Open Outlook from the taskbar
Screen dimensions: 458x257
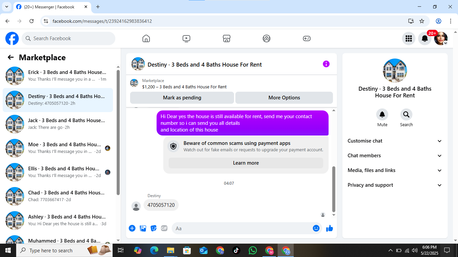(x=203, y=250)
